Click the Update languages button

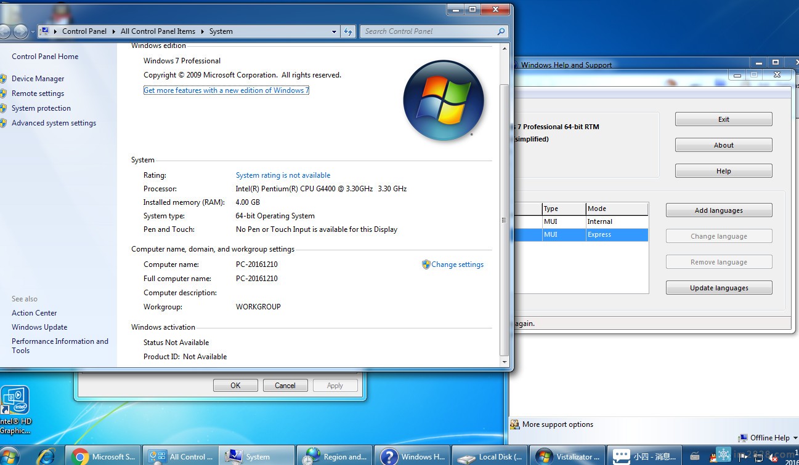pos(718,288)
